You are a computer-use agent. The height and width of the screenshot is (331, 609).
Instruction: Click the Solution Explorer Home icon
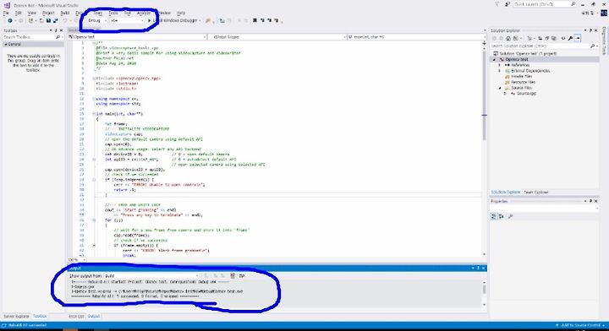508,38
